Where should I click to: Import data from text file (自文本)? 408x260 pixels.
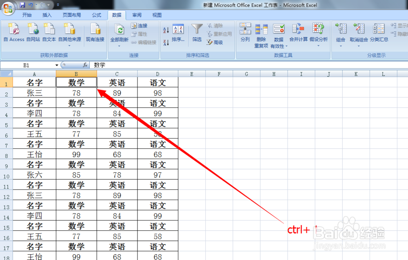(49, 33)
